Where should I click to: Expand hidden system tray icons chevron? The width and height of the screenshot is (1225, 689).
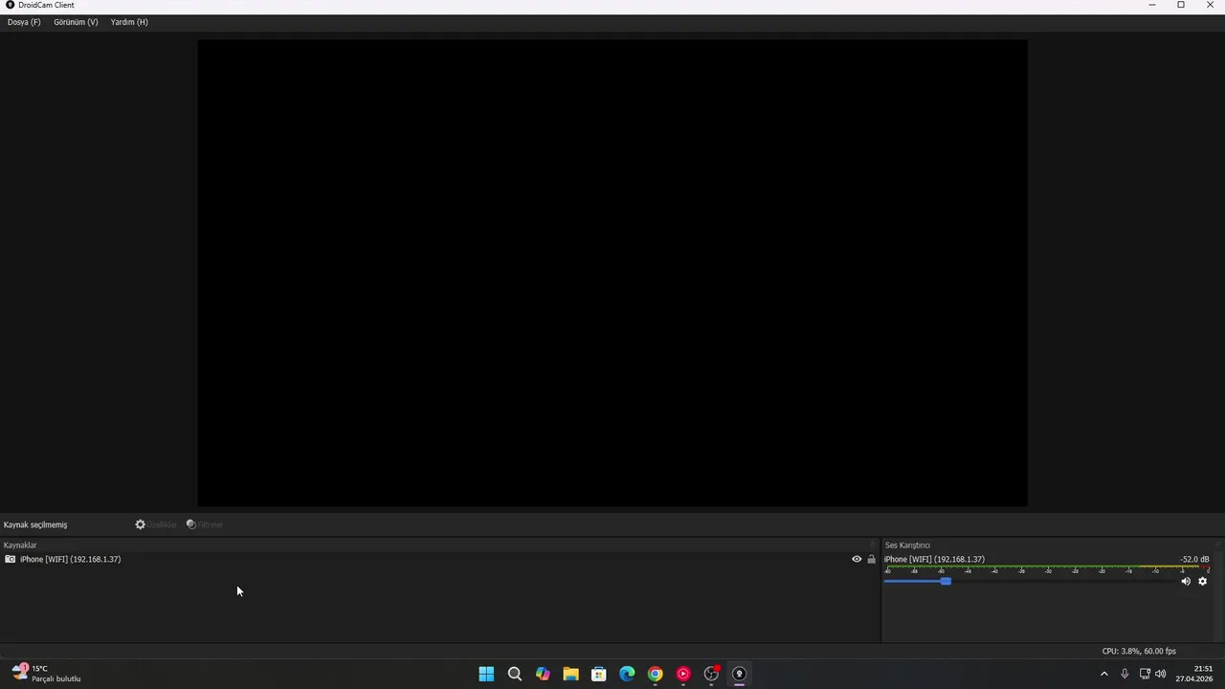coord(1104,674)
